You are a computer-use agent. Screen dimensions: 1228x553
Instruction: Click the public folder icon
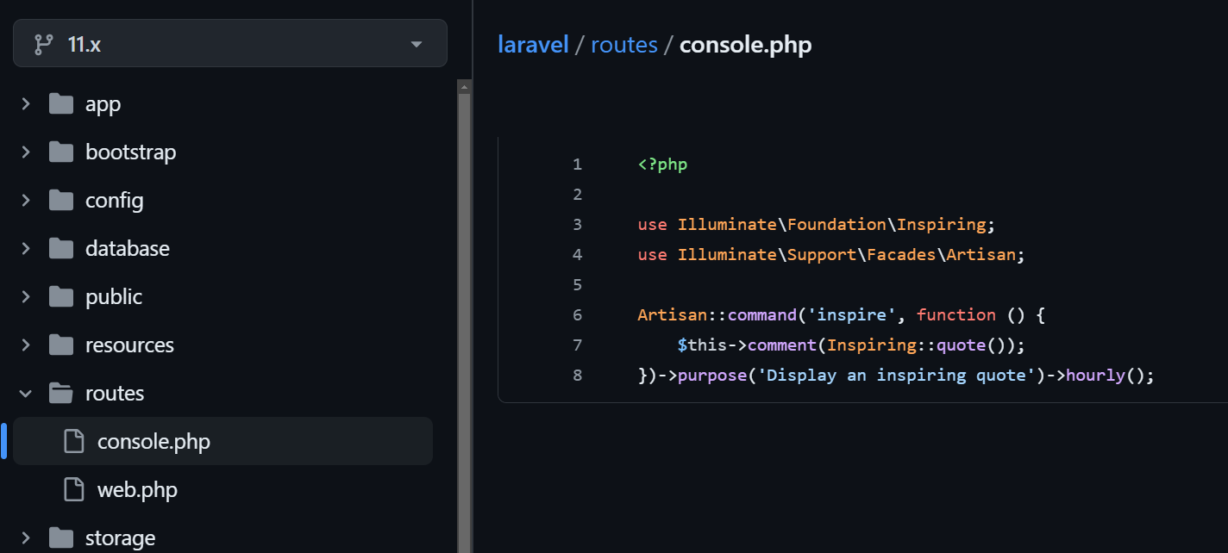61,297
